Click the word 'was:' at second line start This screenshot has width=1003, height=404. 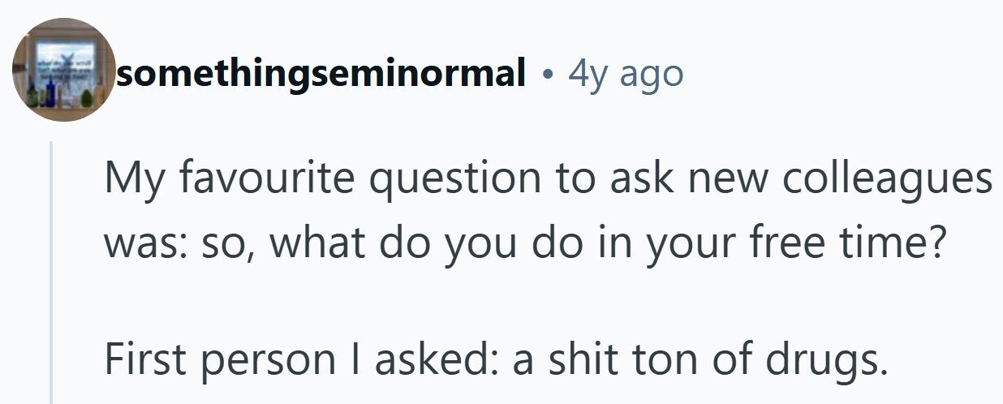[137, 246]
